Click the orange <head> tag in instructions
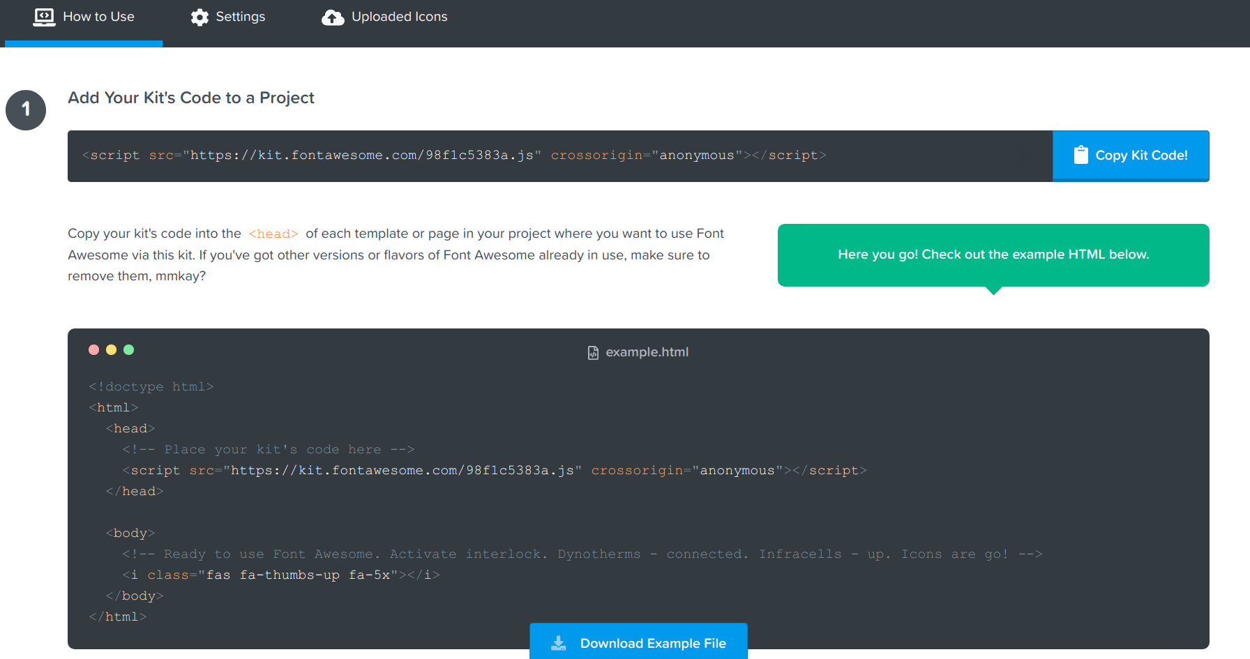This screenshot has width=1250, height=659. pyautogui.click(x=273, y=234)
